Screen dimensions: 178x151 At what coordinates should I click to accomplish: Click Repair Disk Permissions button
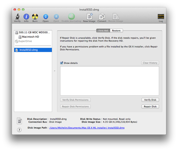point(75,107)
